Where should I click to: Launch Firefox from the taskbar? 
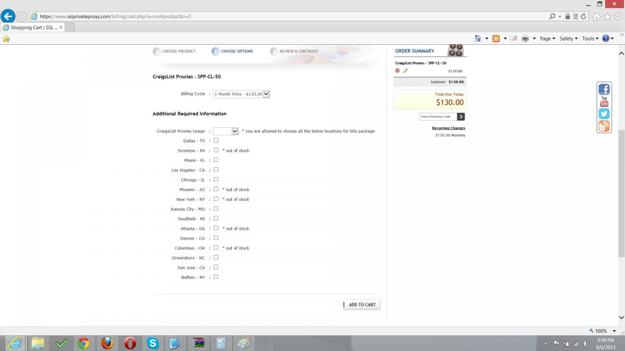pos(107,343)
